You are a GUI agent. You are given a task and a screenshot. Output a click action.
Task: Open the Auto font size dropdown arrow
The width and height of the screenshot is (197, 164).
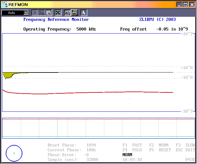pos(26,13)
